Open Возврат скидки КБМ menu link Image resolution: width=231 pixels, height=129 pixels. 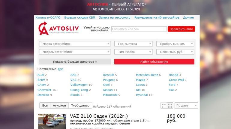[x=80, y=17]
